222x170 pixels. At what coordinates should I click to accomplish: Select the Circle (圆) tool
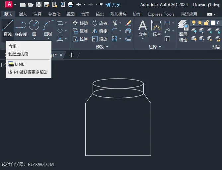(x=34, y=28)
